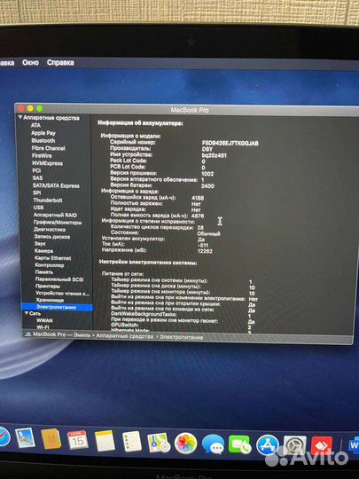Select Графика/Мониторы in the sidebar
359x479 pixels.
click(58, 223)
